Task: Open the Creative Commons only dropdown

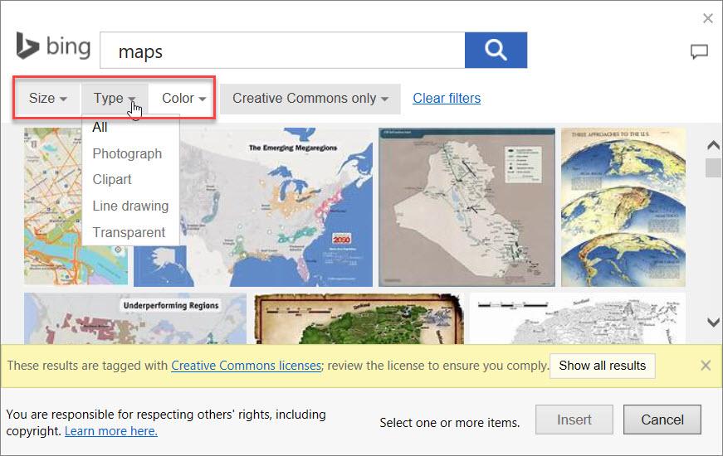Action: click(310, 99)
